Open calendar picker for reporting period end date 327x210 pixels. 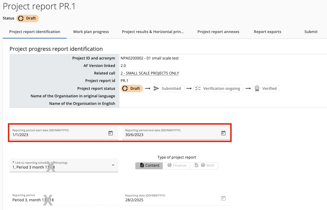[223, 133]
